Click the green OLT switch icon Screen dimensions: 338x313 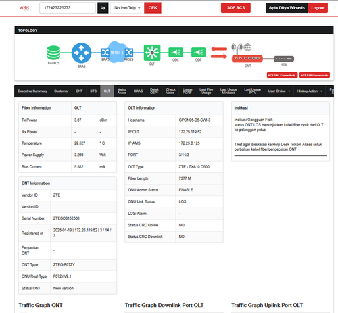click(152, 53)
